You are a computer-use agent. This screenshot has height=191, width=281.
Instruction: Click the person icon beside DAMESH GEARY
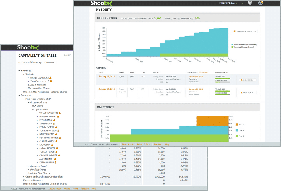[56, 134]
